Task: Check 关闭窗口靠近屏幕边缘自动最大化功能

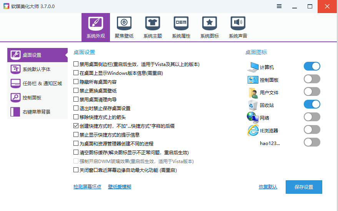Action: (x=76, y=170)
